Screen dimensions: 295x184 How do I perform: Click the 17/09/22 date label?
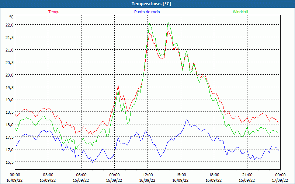tap(280, 180)
